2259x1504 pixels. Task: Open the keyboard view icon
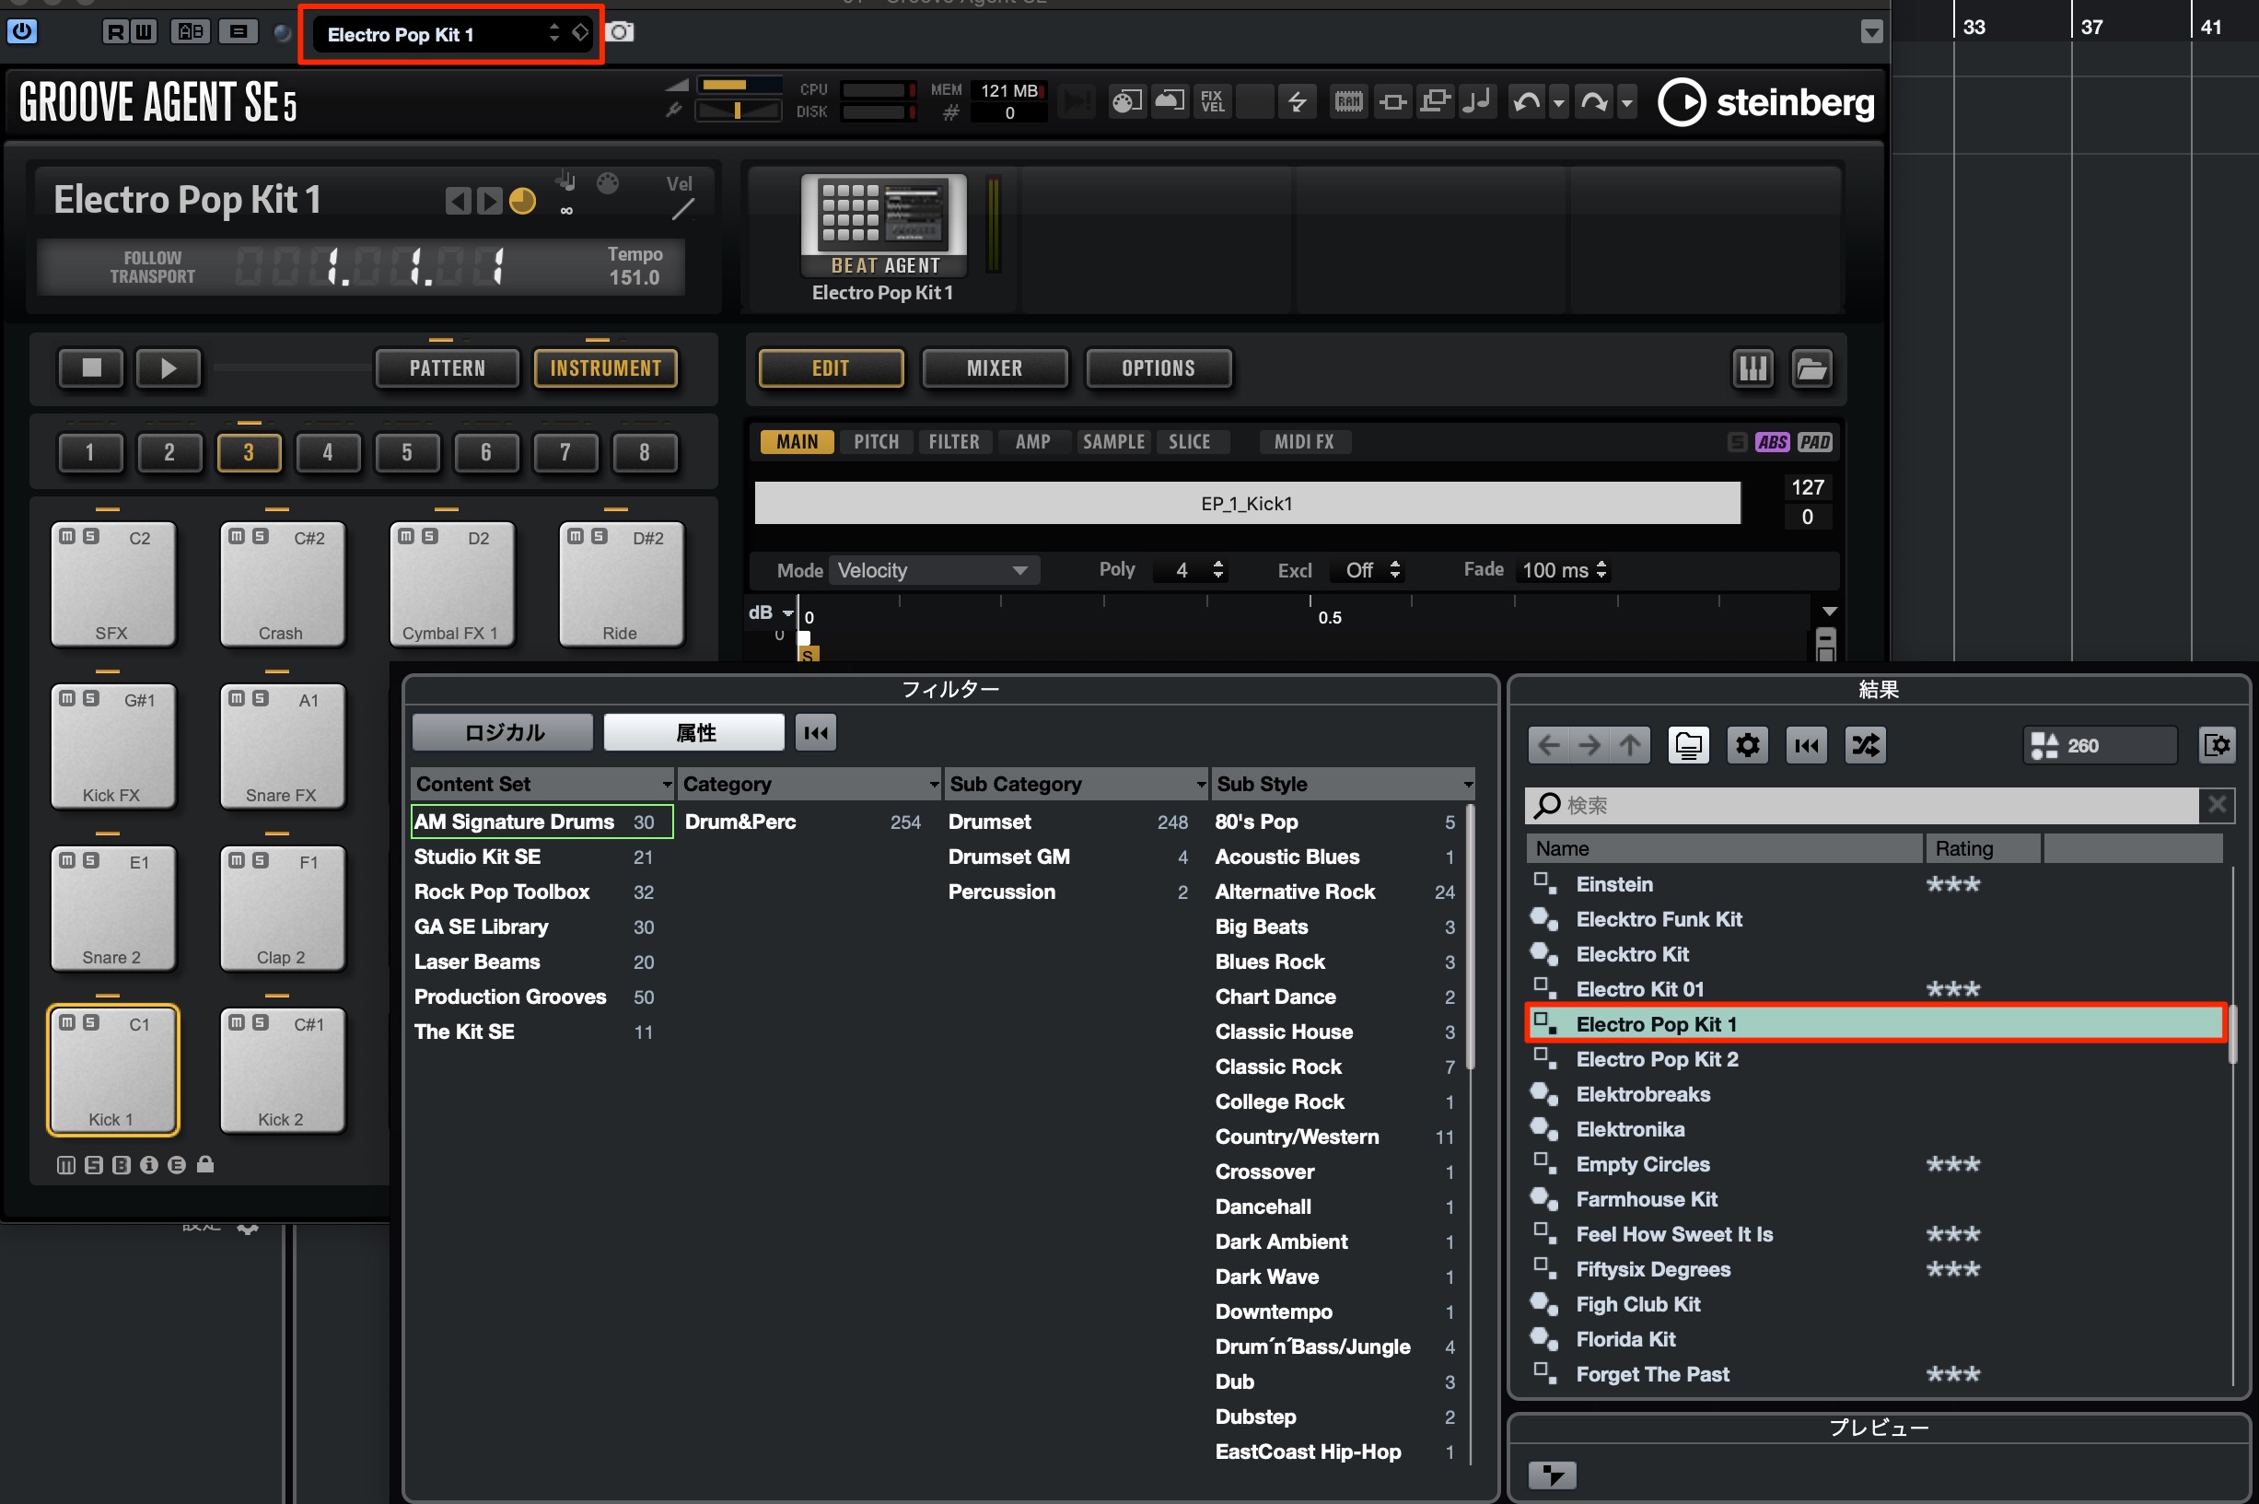(x=1752, y=368)
